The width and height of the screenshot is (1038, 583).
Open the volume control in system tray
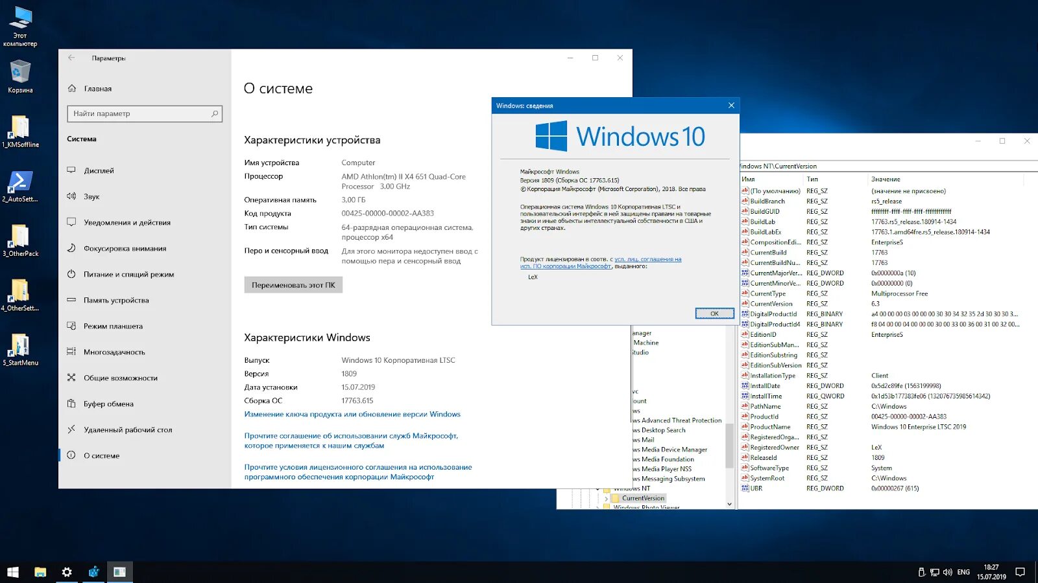[x=948, y=572]
